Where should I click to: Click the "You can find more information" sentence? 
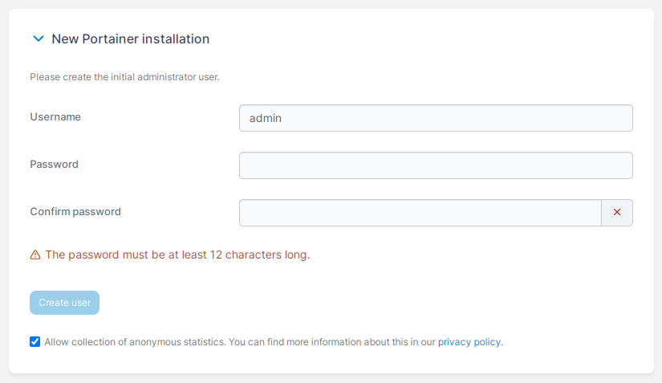click(331, 341)
